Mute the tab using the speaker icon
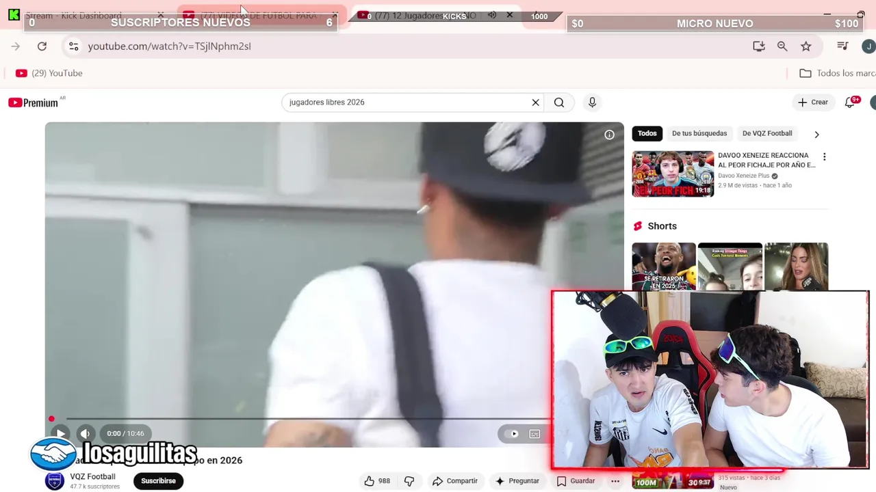876x492 pixels. pos(492,15)
